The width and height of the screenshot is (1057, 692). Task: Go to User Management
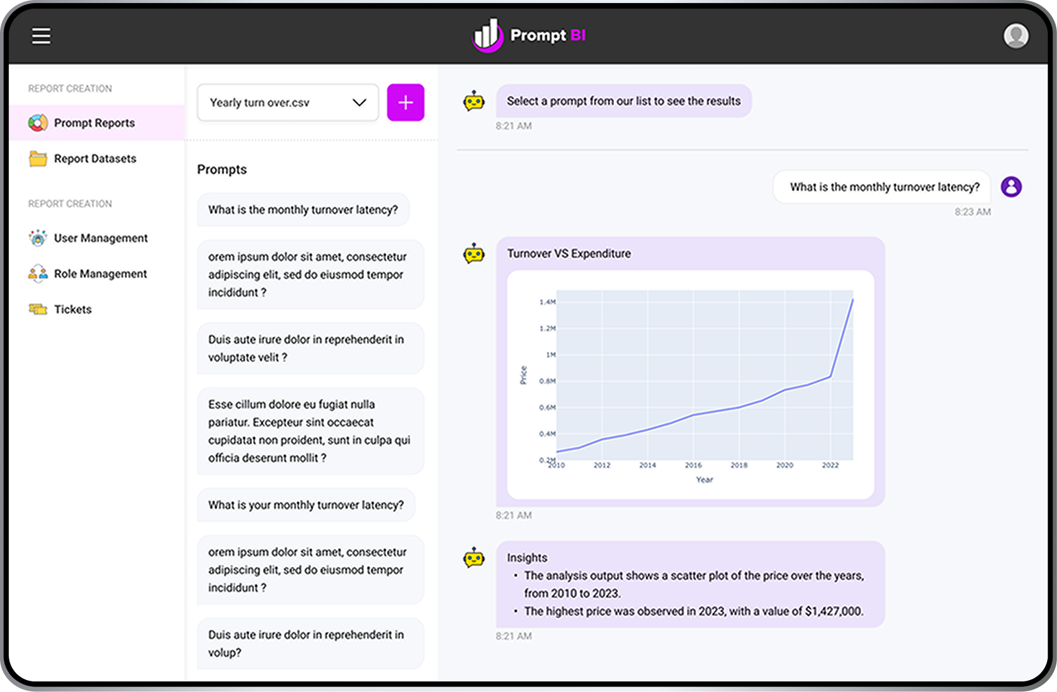(x=96, y=238)
